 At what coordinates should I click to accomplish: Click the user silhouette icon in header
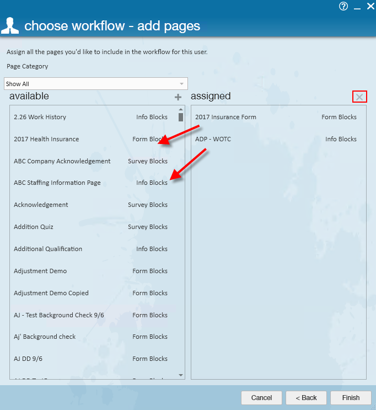[x=10, y=25]
